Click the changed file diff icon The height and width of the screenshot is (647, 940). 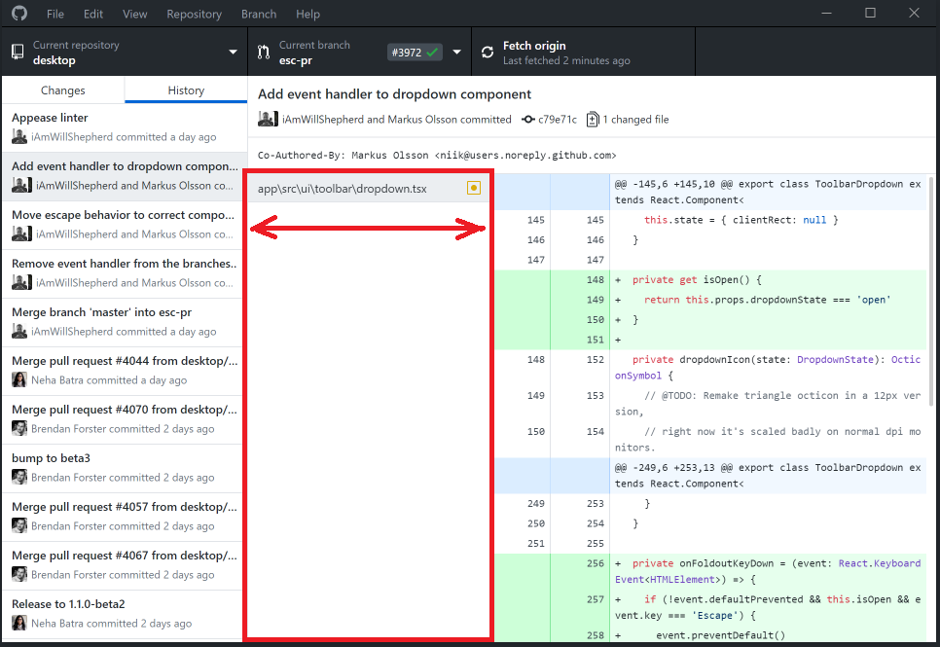[x=593, y=120]
